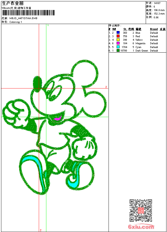This screenshot has width=167, height=232.
Task: Click the scale value 0.86
Action: (x=156, y=17)
